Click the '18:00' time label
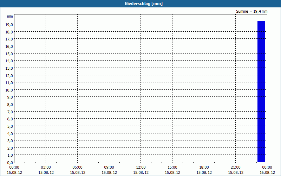 coord(204,168)
